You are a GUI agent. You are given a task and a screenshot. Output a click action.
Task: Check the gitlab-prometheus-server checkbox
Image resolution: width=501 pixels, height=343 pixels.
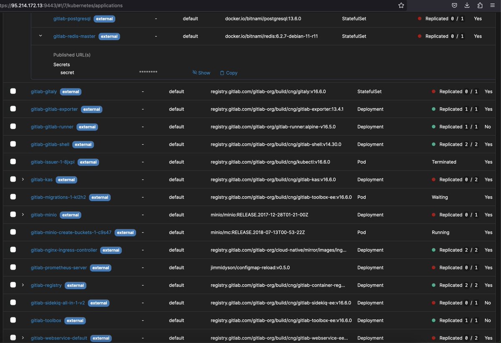pyautogui.click(x=13, y=267)
